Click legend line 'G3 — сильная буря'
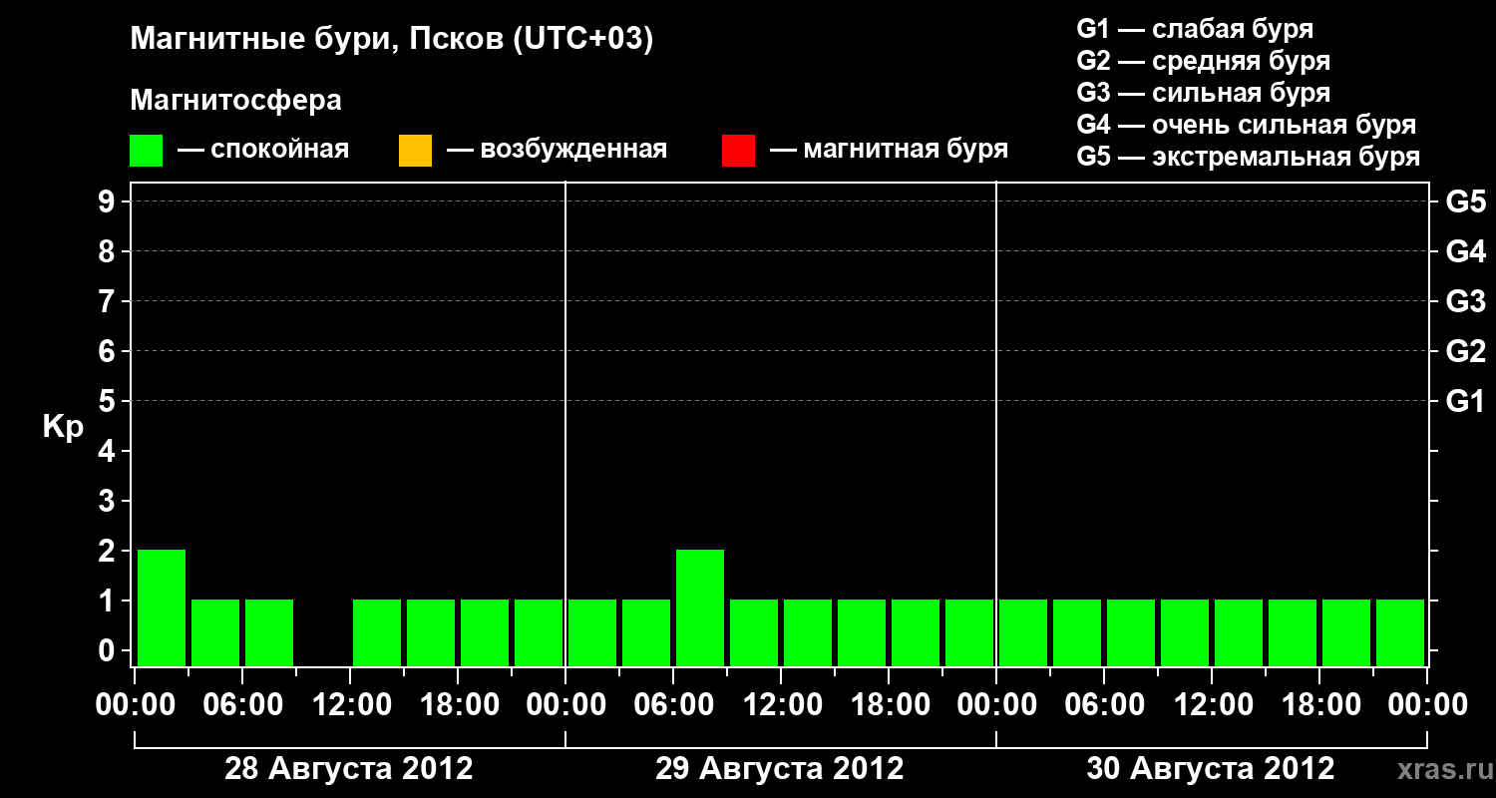 click(x=1204, y=93)
